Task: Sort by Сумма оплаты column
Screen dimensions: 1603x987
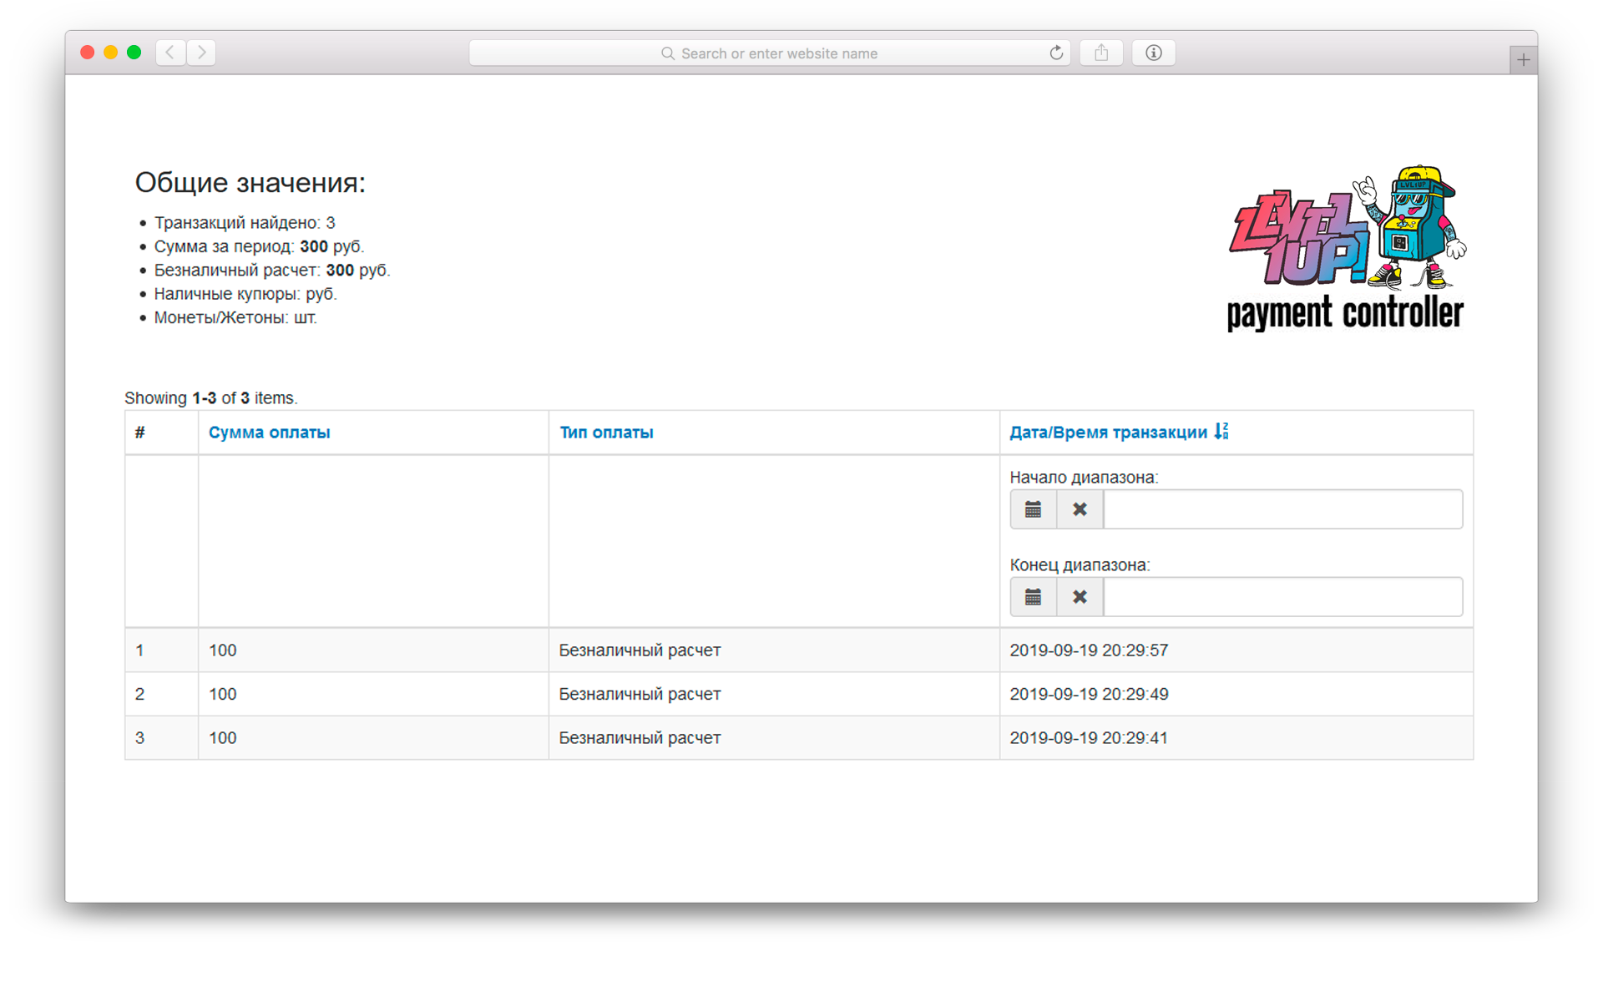Action: 269,433
